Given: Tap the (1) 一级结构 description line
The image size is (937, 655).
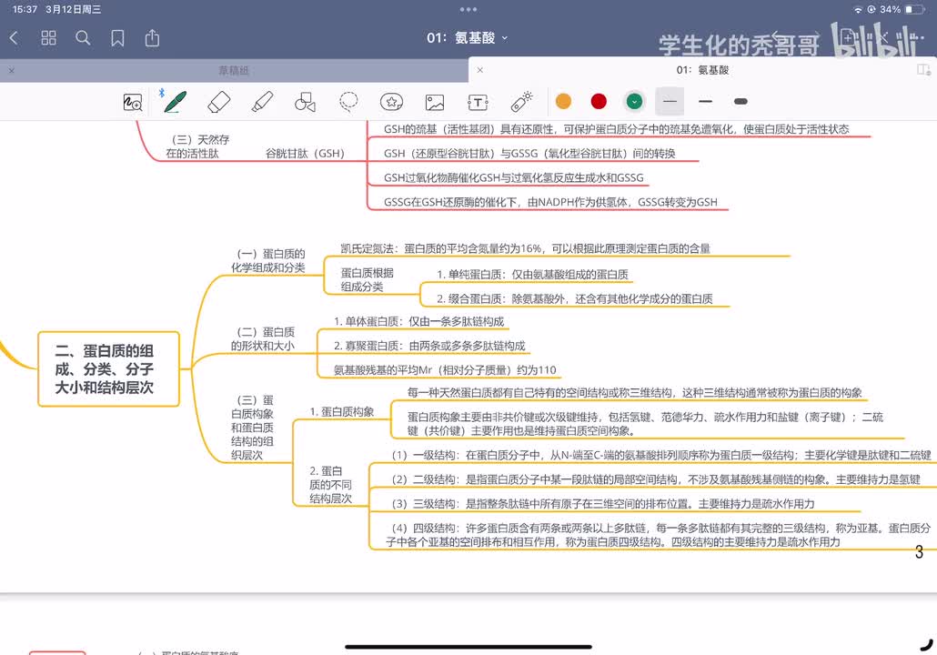Looking at the screenshot, I should (x=661, y=456).
